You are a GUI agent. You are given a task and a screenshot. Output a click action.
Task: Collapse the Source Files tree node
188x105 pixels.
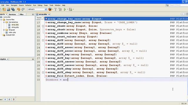(x=1, y=20)
